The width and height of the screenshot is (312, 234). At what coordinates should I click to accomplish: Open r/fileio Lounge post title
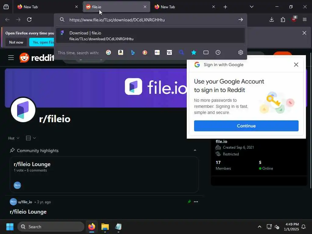[x=28, y=212]
